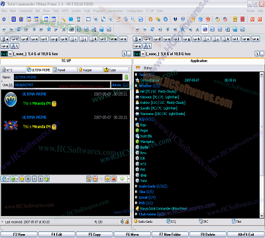
Task: Click the sound icon in chat status bar
Action: point(123,221)
